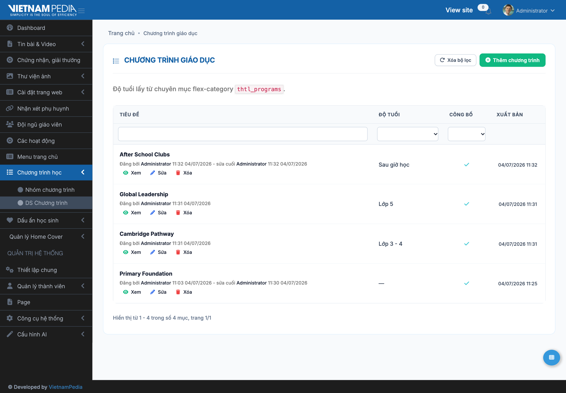Open the Page sidebar item

46,302
